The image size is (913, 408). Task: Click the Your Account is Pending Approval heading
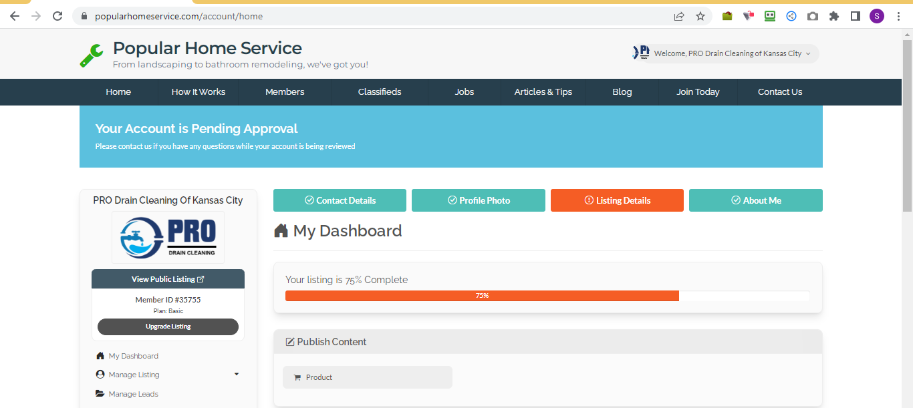click(197, 129)
